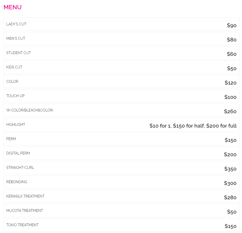Click the COLOR service label
Image resolution: width=242 pixels, height=233 pixels.
click(x=12, y=82)
